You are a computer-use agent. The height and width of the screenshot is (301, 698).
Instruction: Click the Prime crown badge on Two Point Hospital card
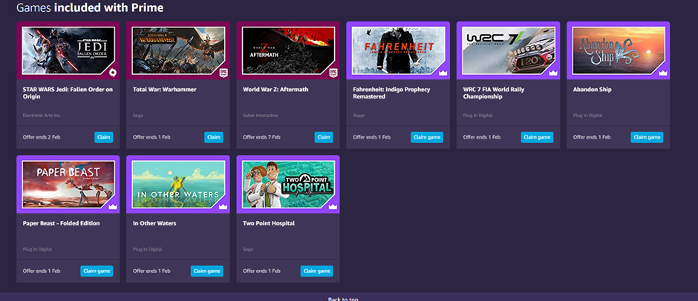[x=333, y=207]
